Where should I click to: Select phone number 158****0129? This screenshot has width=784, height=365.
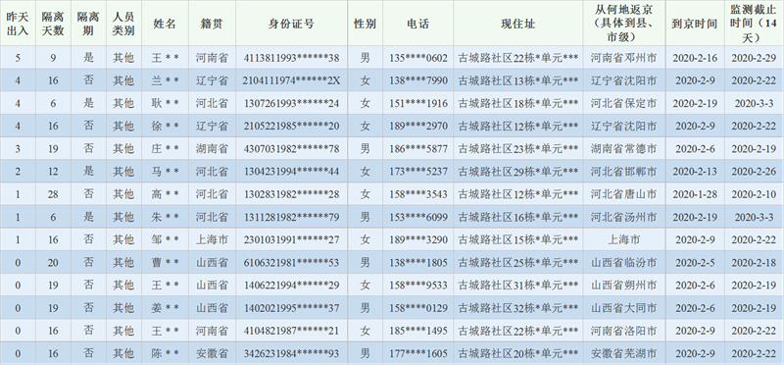418,308
